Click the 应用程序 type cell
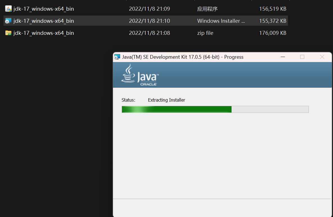Screen dimensions: 333x217 click(207, 9)
